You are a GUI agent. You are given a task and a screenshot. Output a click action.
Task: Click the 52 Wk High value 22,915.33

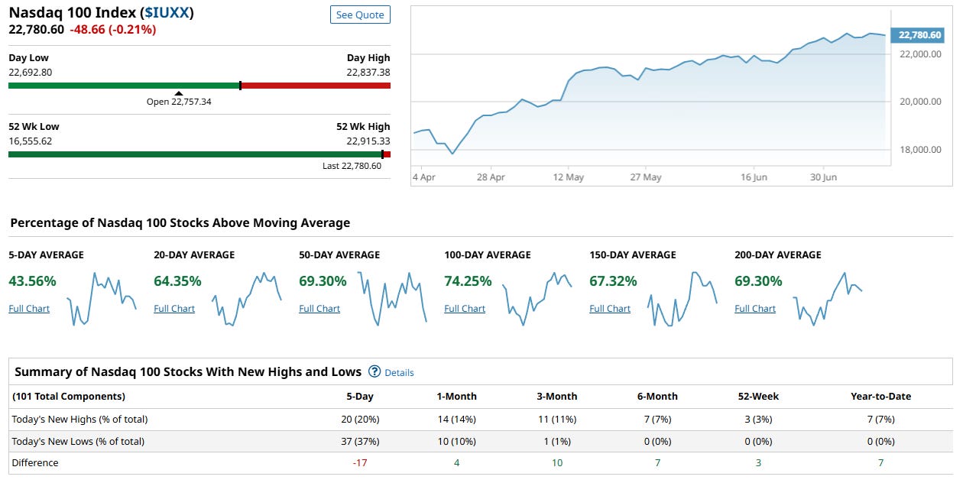coord(368,141)
